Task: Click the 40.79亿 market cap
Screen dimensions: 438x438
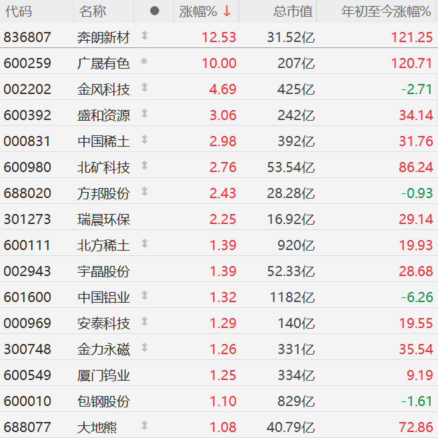Action: (291, 427)
